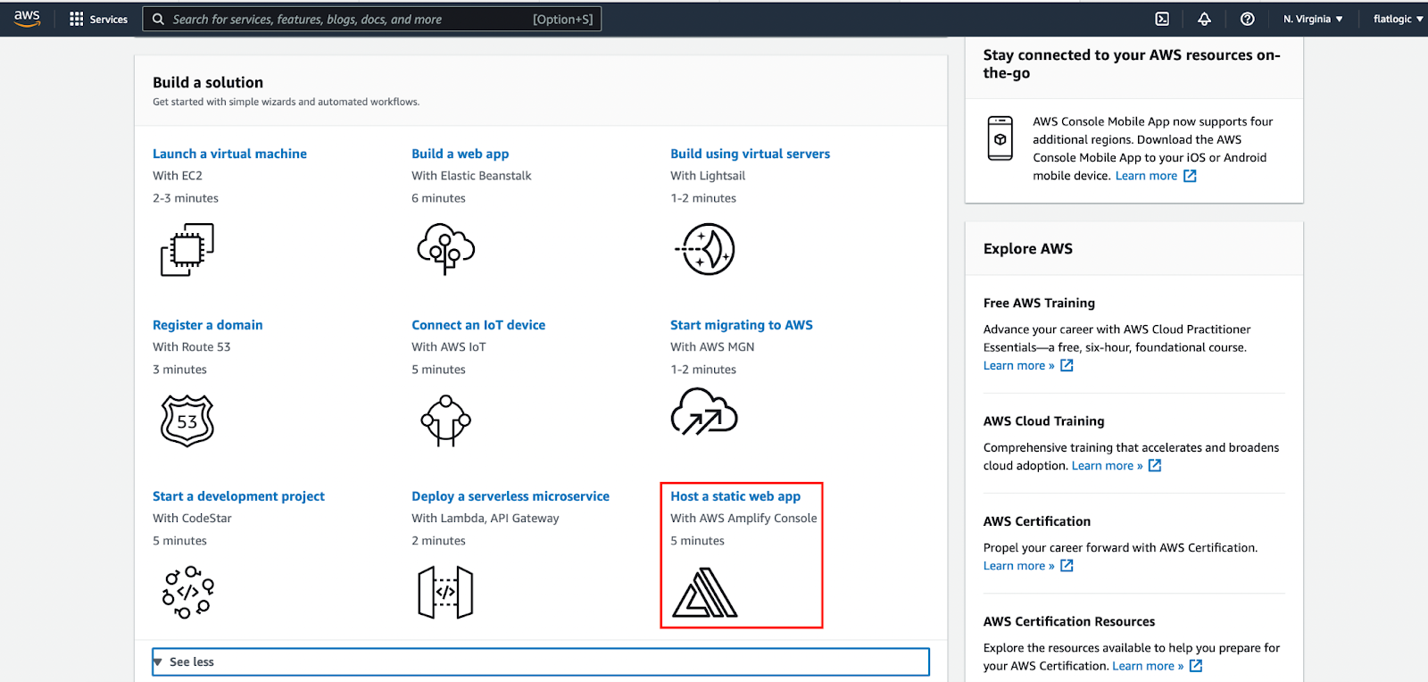Image resolution: width=1428 pixels, height=682 pixels.
Task: Click Learn more under Free AWS Training
Action: pyautogui.click(x=1018, y=365)
